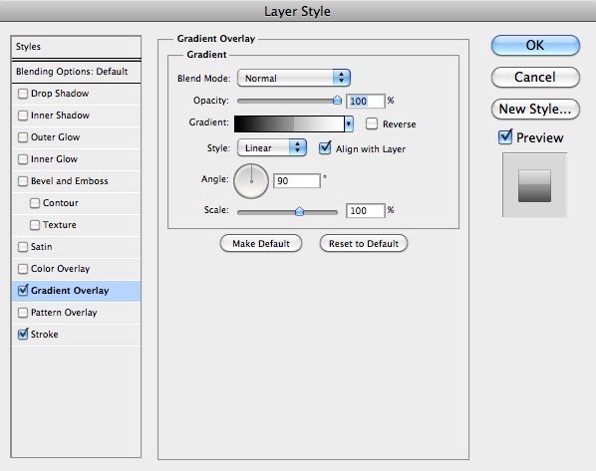The image size is (596, 471).
Task: Click the Cancel button
Action: point(535,77)
